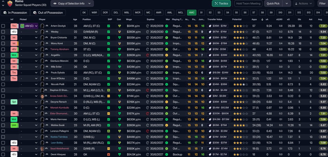Screen dimensions: 328x157
Task: Click the Quick Pick button
Action: click(273, 4)
